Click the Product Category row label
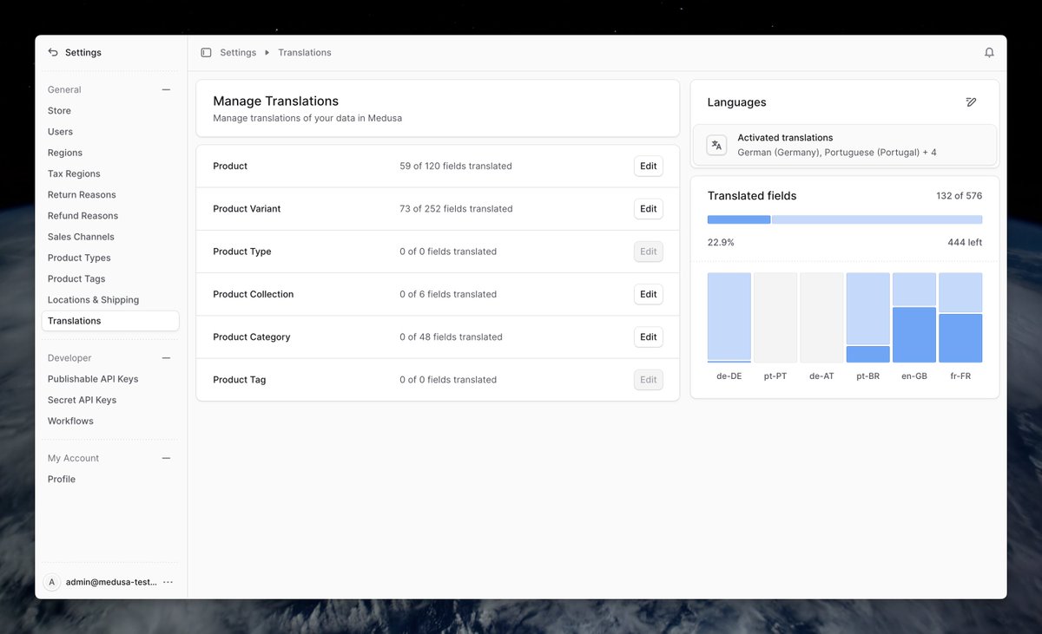 click(252, 337)
